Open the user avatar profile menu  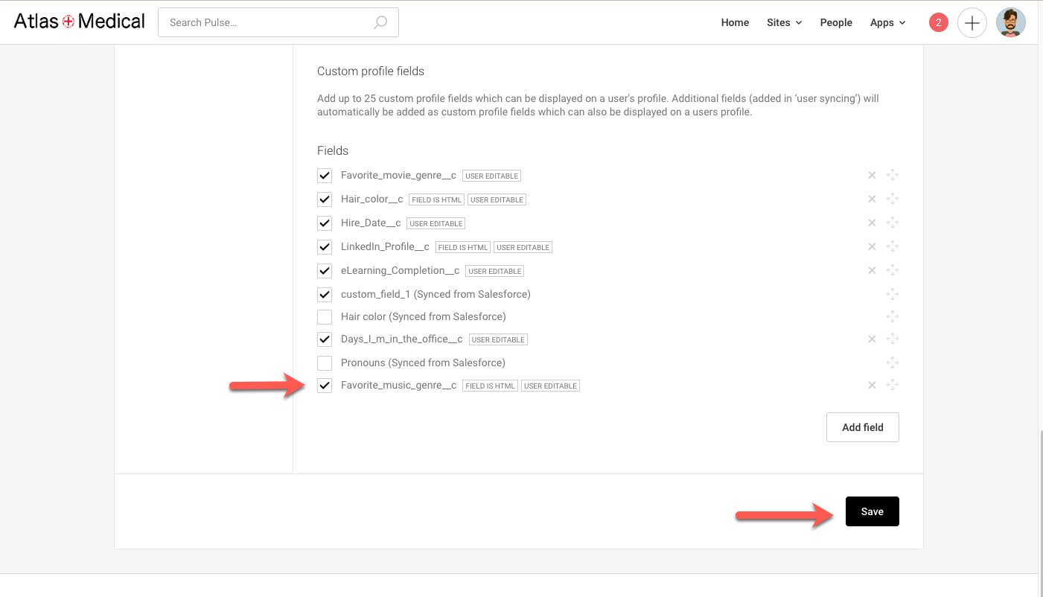coord(1011,22)
